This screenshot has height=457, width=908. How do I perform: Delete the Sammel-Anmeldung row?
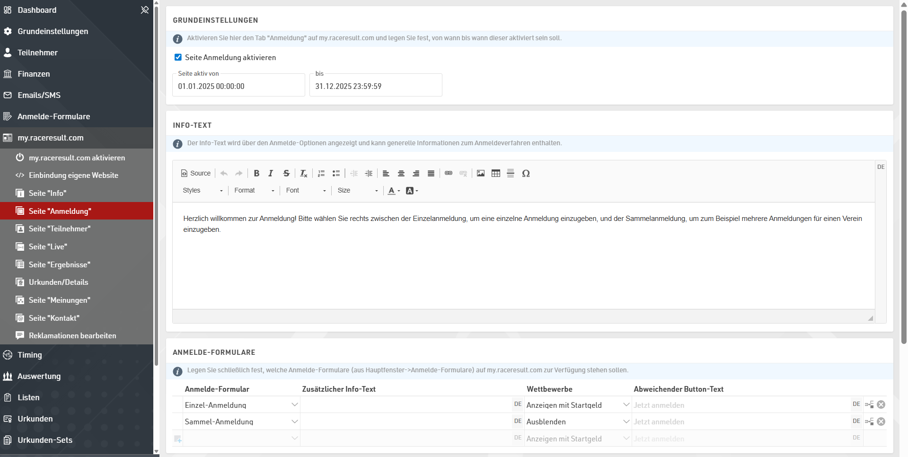(x=881, y=422)
